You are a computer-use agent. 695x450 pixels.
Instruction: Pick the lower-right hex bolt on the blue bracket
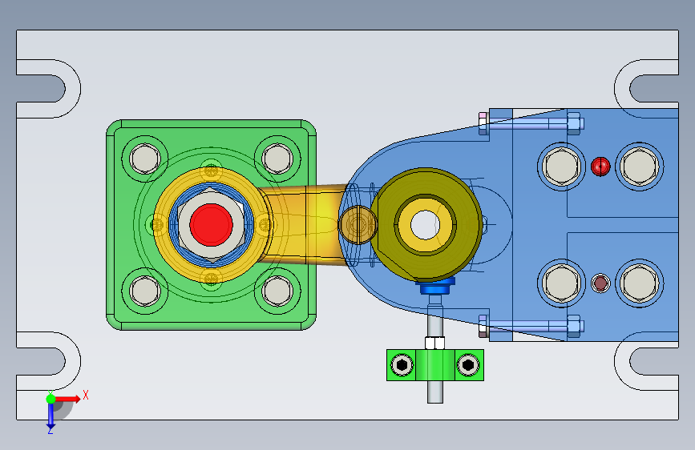pyautogui.click(x=639, y=283)
